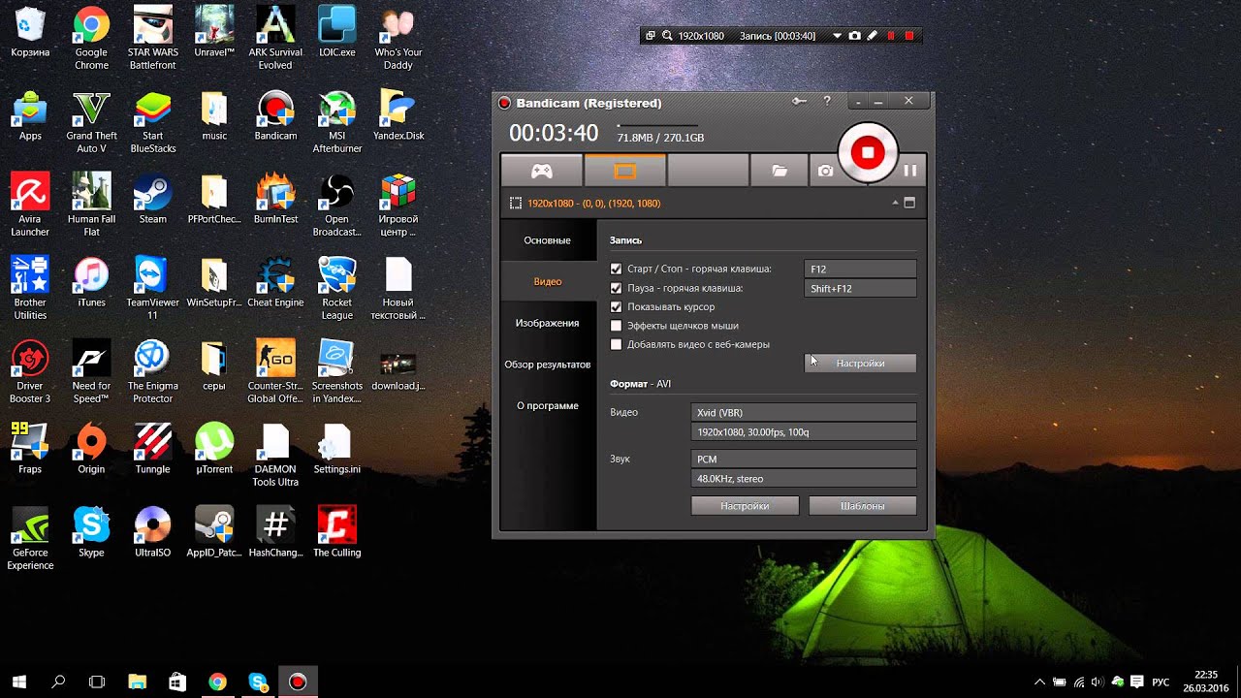
Task: Click the Шаблоны button
Action: pos(862,506)
